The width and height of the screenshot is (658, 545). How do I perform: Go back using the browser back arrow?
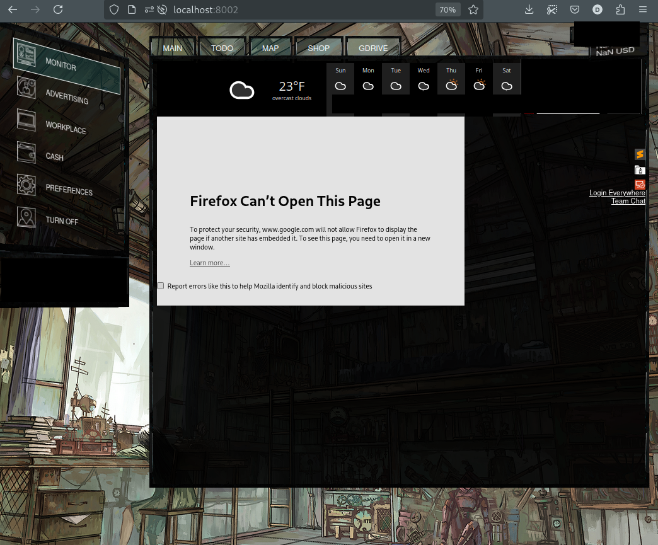[x=13, y=9]
